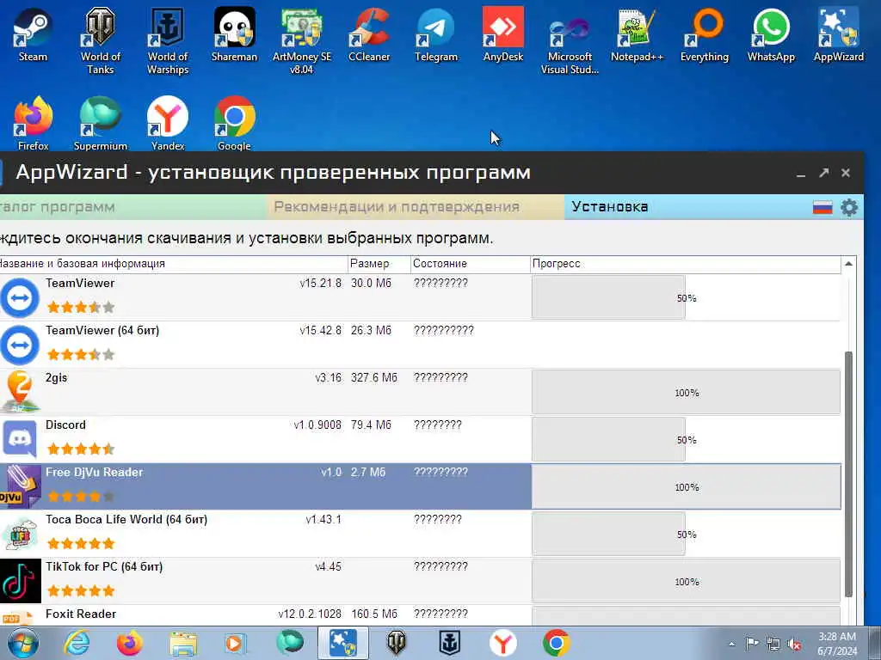Open Internet Explorer from taskbar

(x=77, y=643)
